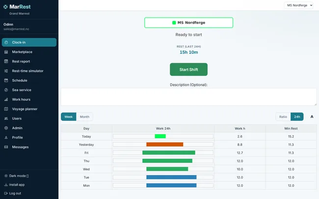
Task: Click the Rest report icon
Action: tap(6, 61)
